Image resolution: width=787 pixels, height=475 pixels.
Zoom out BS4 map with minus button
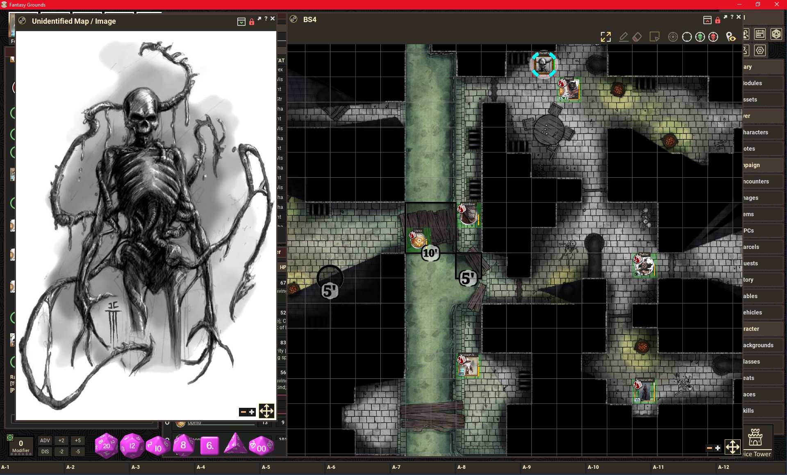710,448
